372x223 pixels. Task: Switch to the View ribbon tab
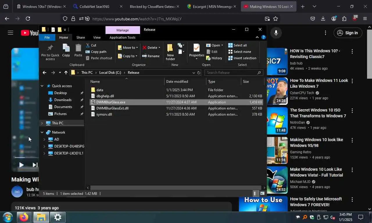[97, 37]
